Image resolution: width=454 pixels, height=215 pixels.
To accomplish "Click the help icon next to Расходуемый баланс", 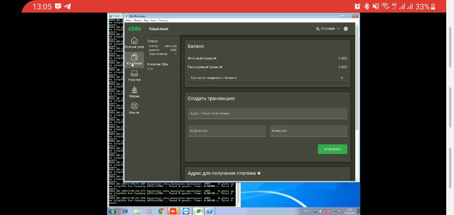I will 221,67.
